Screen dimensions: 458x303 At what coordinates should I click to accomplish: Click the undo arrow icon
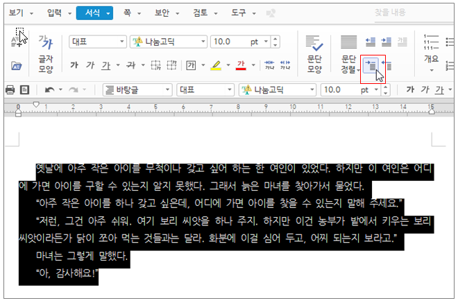(50, 89)
